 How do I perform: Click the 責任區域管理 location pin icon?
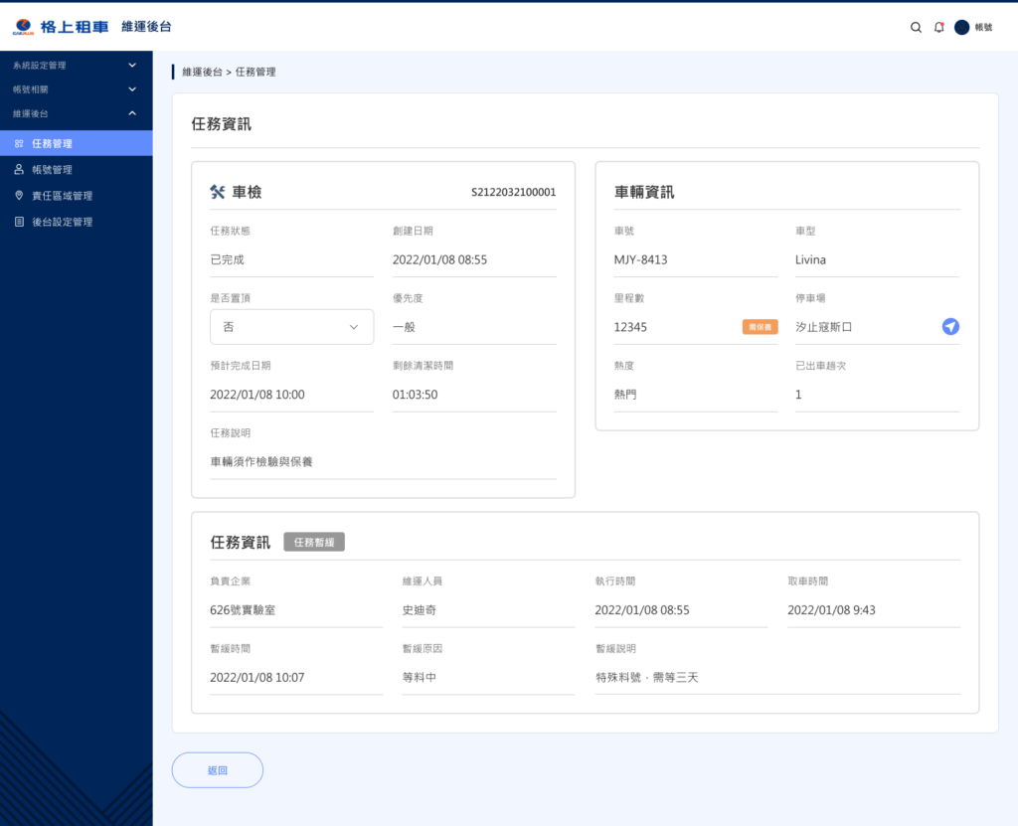pos(19,196)
